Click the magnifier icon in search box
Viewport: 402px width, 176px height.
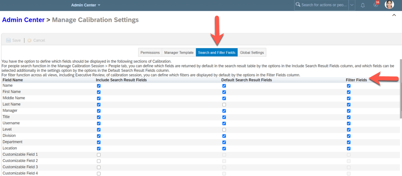pos(298,5)
